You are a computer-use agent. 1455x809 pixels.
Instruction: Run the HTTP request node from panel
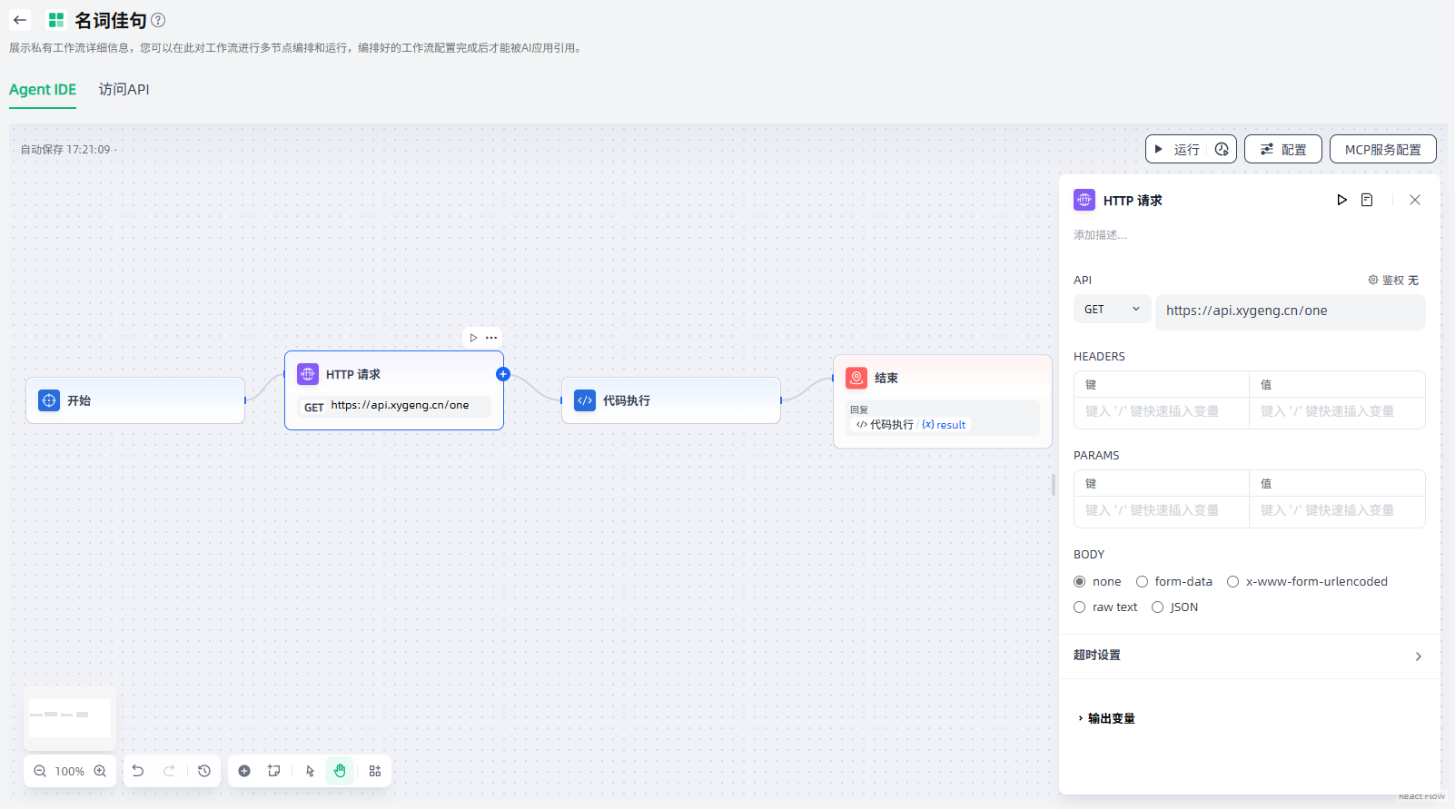[x=1341, y=200]
